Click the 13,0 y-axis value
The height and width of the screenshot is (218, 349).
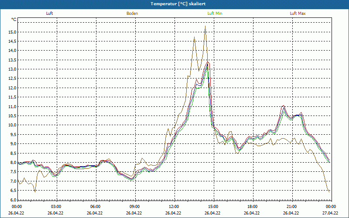tap(12, 69)
